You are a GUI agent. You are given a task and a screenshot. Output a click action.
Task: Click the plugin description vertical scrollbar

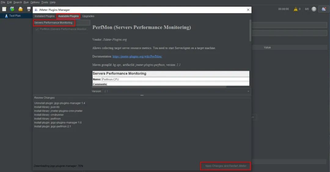click(250, 30)
